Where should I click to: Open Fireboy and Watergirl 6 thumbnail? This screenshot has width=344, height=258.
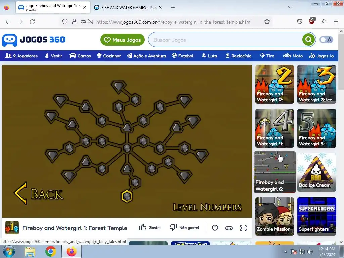coord(274,172)
